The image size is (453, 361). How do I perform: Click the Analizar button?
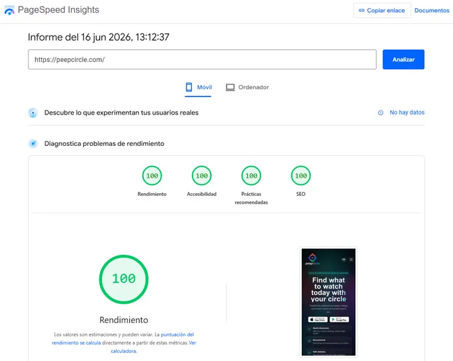coord(403,59)
